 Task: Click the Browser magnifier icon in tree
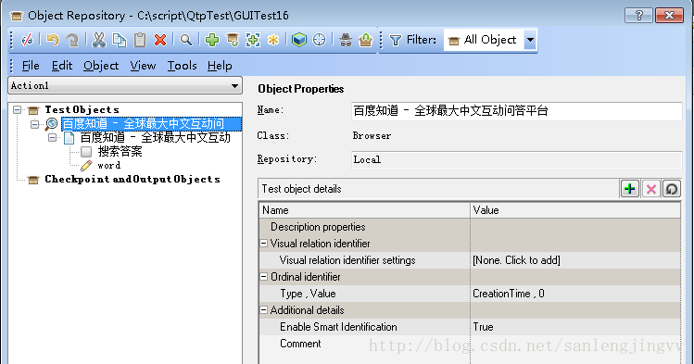point(51,124)
